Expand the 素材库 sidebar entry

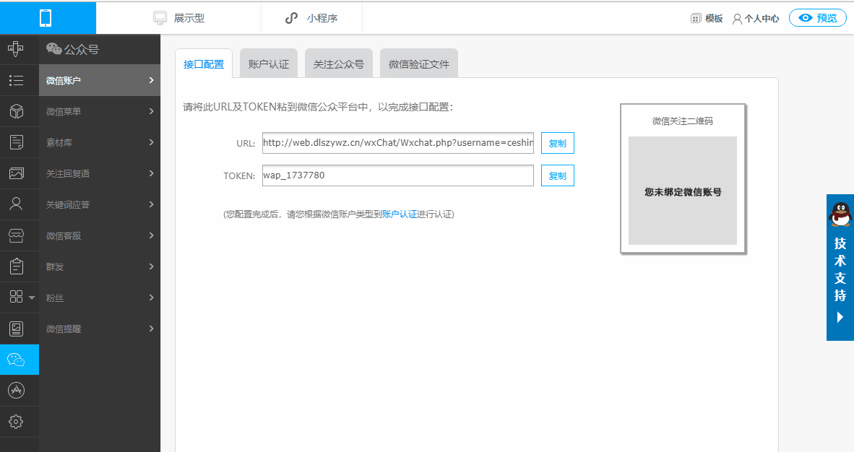pos(100,142)
